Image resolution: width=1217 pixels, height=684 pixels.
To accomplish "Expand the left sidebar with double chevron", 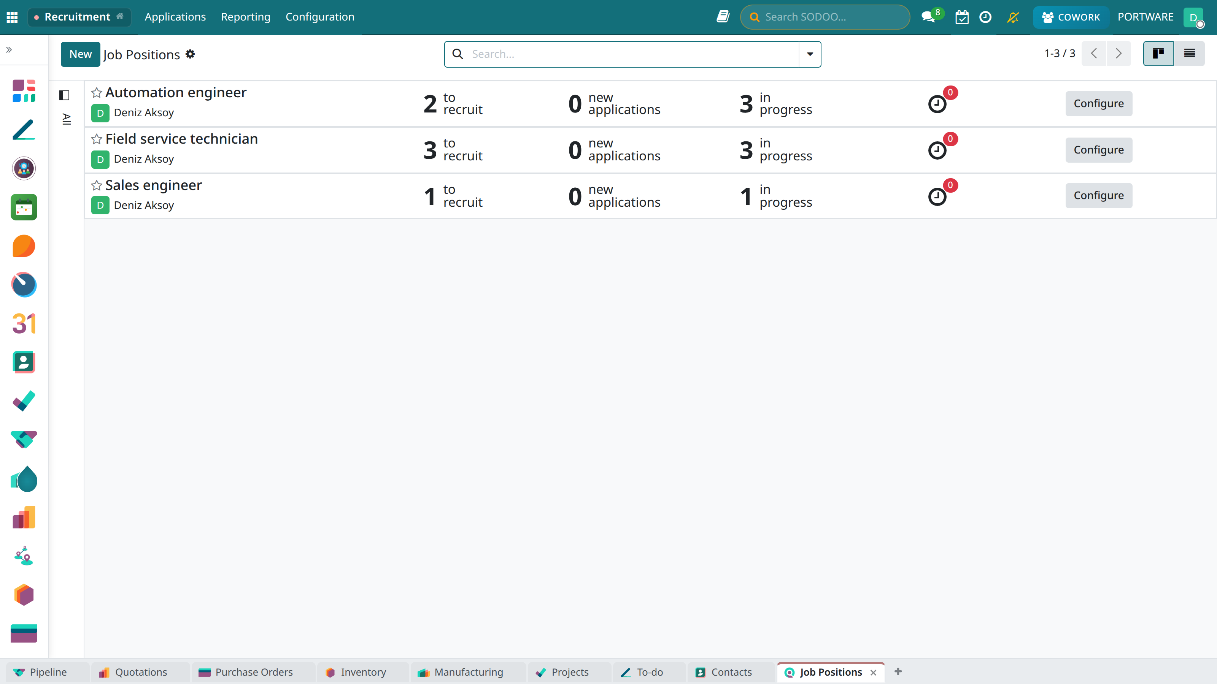I will coord(9,49).
